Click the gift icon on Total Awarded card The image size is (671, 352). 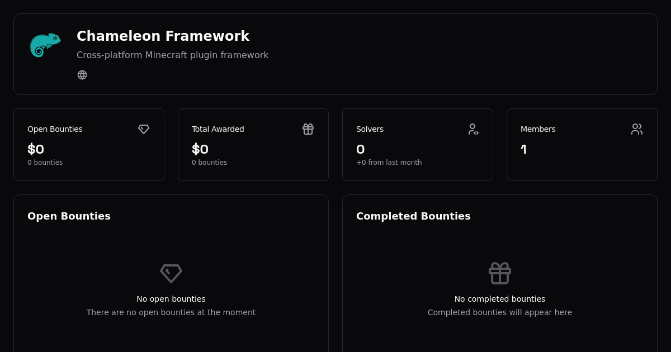(308, 129)
